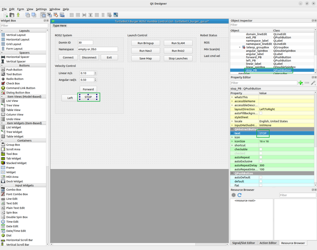317x250 pixels.
Task: Open the Form menu
Action: [x=20, y=9]
